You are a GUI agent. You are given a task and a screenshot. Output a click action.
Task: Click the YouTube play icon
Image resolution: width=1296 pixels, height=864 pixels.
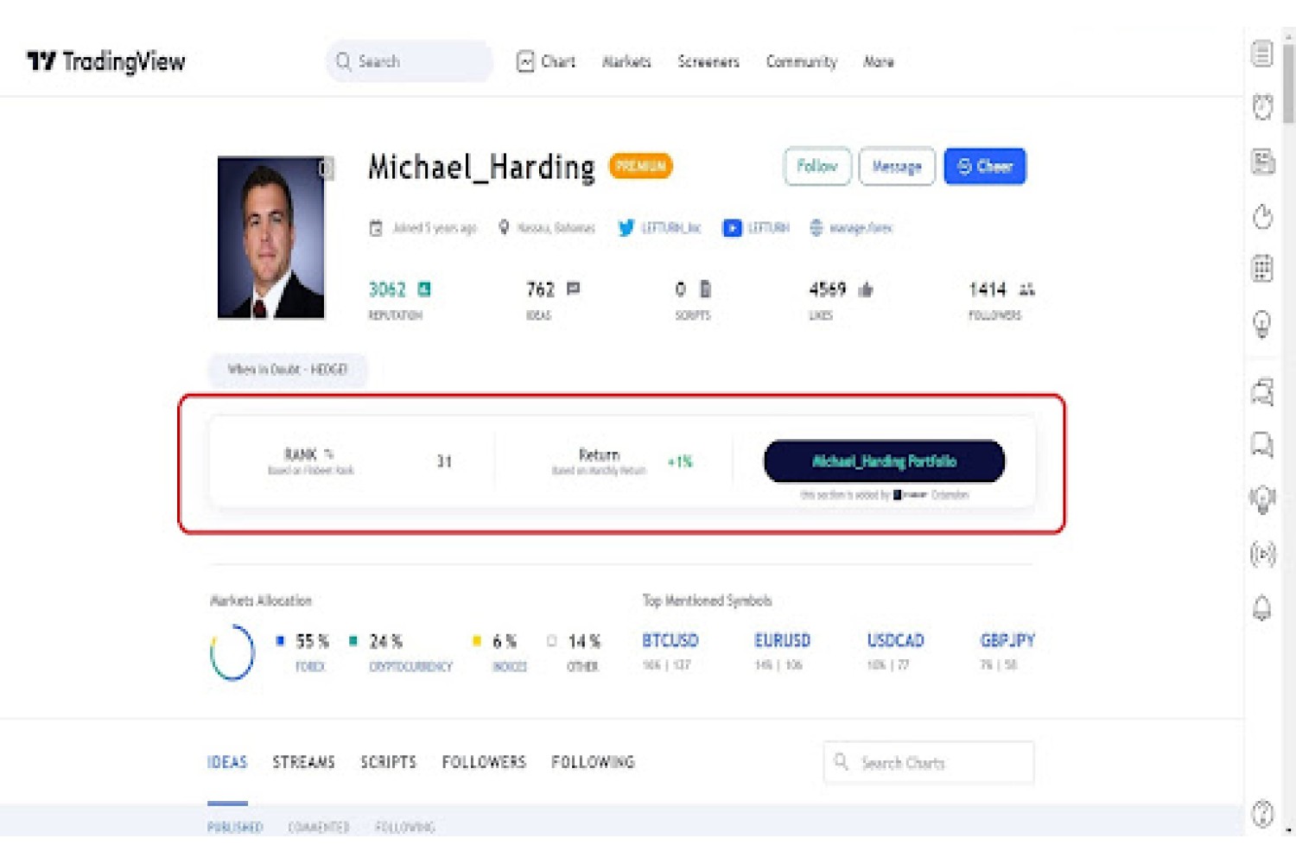coord(732,228)
